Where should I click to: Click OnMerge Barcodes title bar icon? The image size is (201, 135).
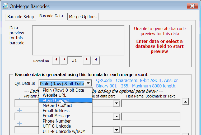click(x=5, y=6)
